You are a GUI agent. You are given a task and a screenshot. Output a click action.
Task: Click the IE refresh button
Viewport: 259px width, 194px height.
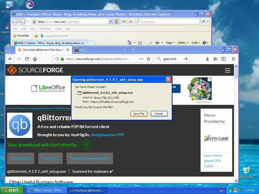pyautogui.click(x=124, y=22)
